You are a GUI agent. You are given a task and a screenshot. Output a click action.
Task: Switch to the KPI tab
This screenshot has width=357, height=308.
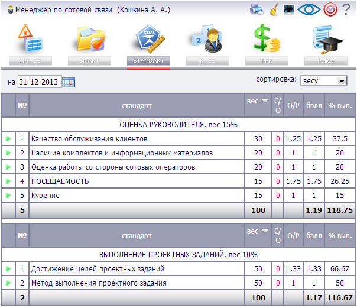[30, 61]
